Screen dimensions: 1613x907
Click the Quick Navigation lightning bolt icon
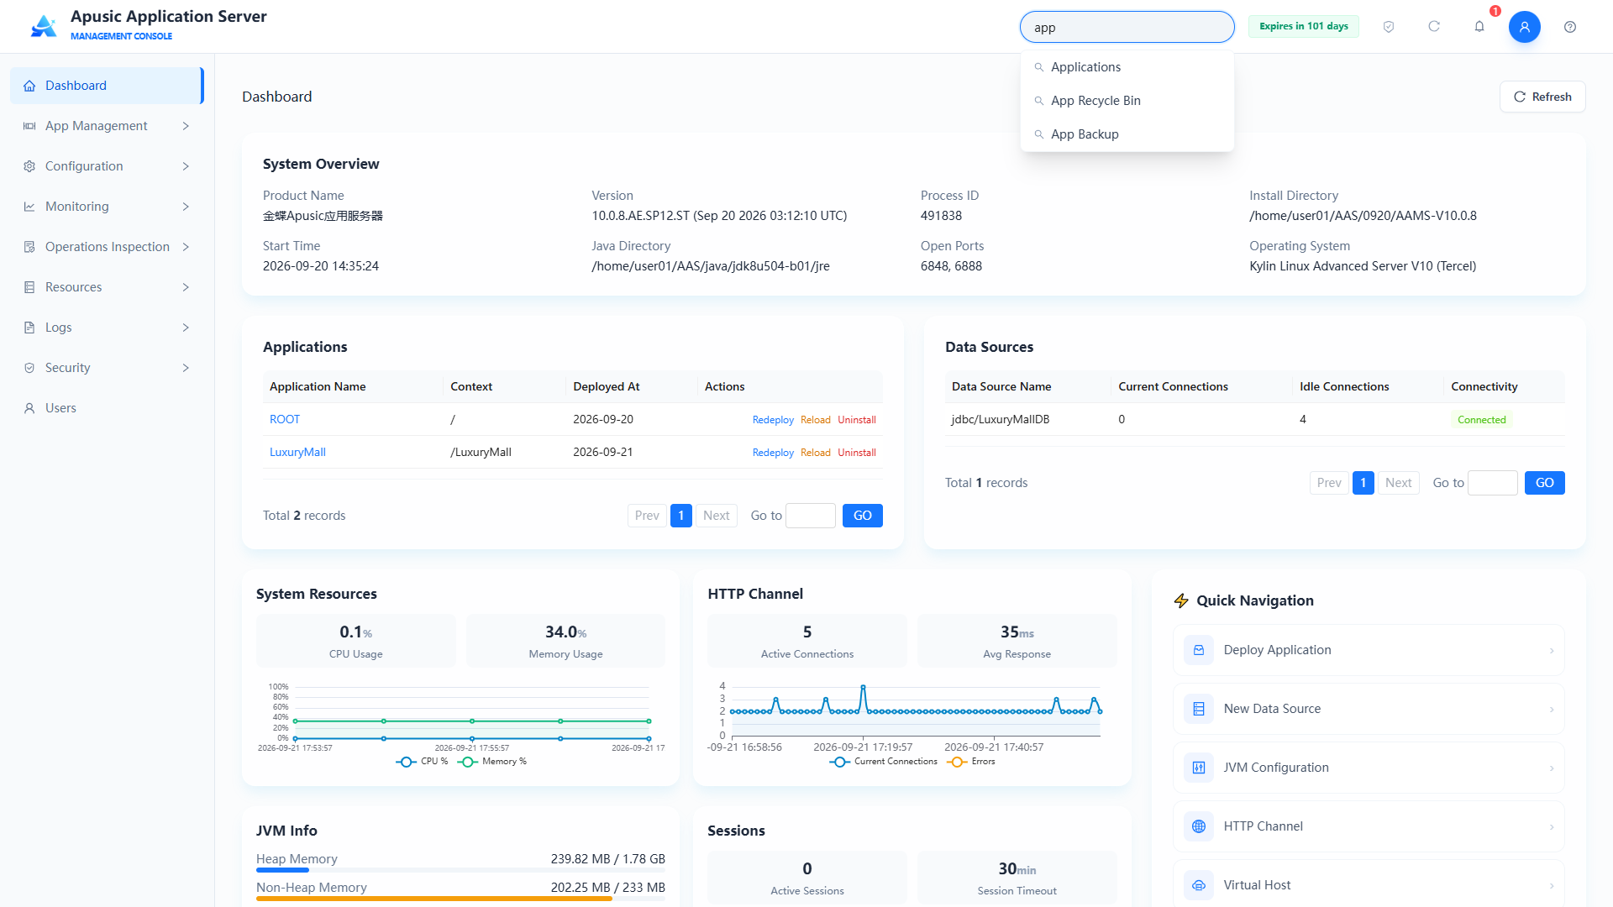pyautogui.click(x=1181, y=600)
